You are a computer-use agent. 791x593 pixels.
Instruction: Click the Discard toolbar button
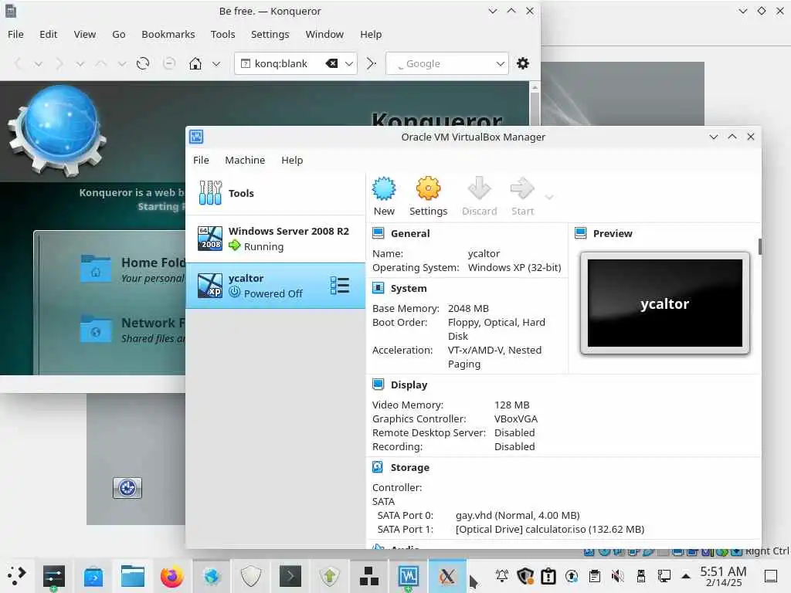(479, 196)
